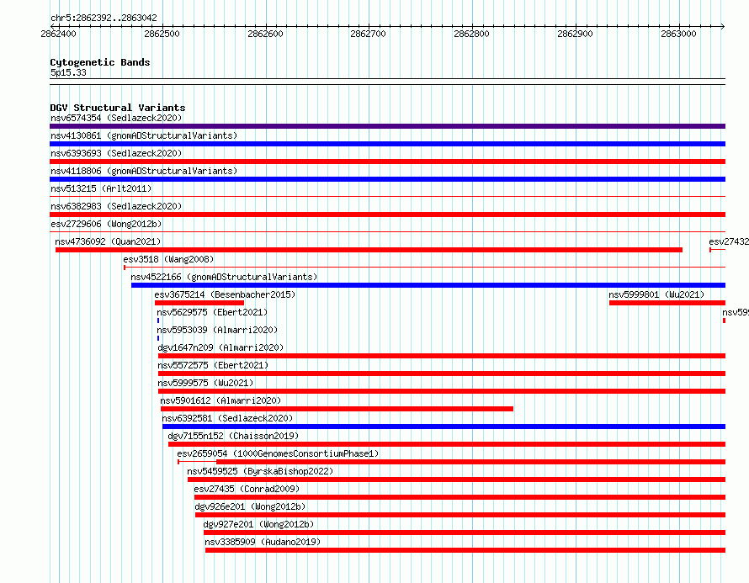Viewport: 749px width, 583px height.
Task: Click the 2862700 ruler position label
Action: [x=368, y=34]
